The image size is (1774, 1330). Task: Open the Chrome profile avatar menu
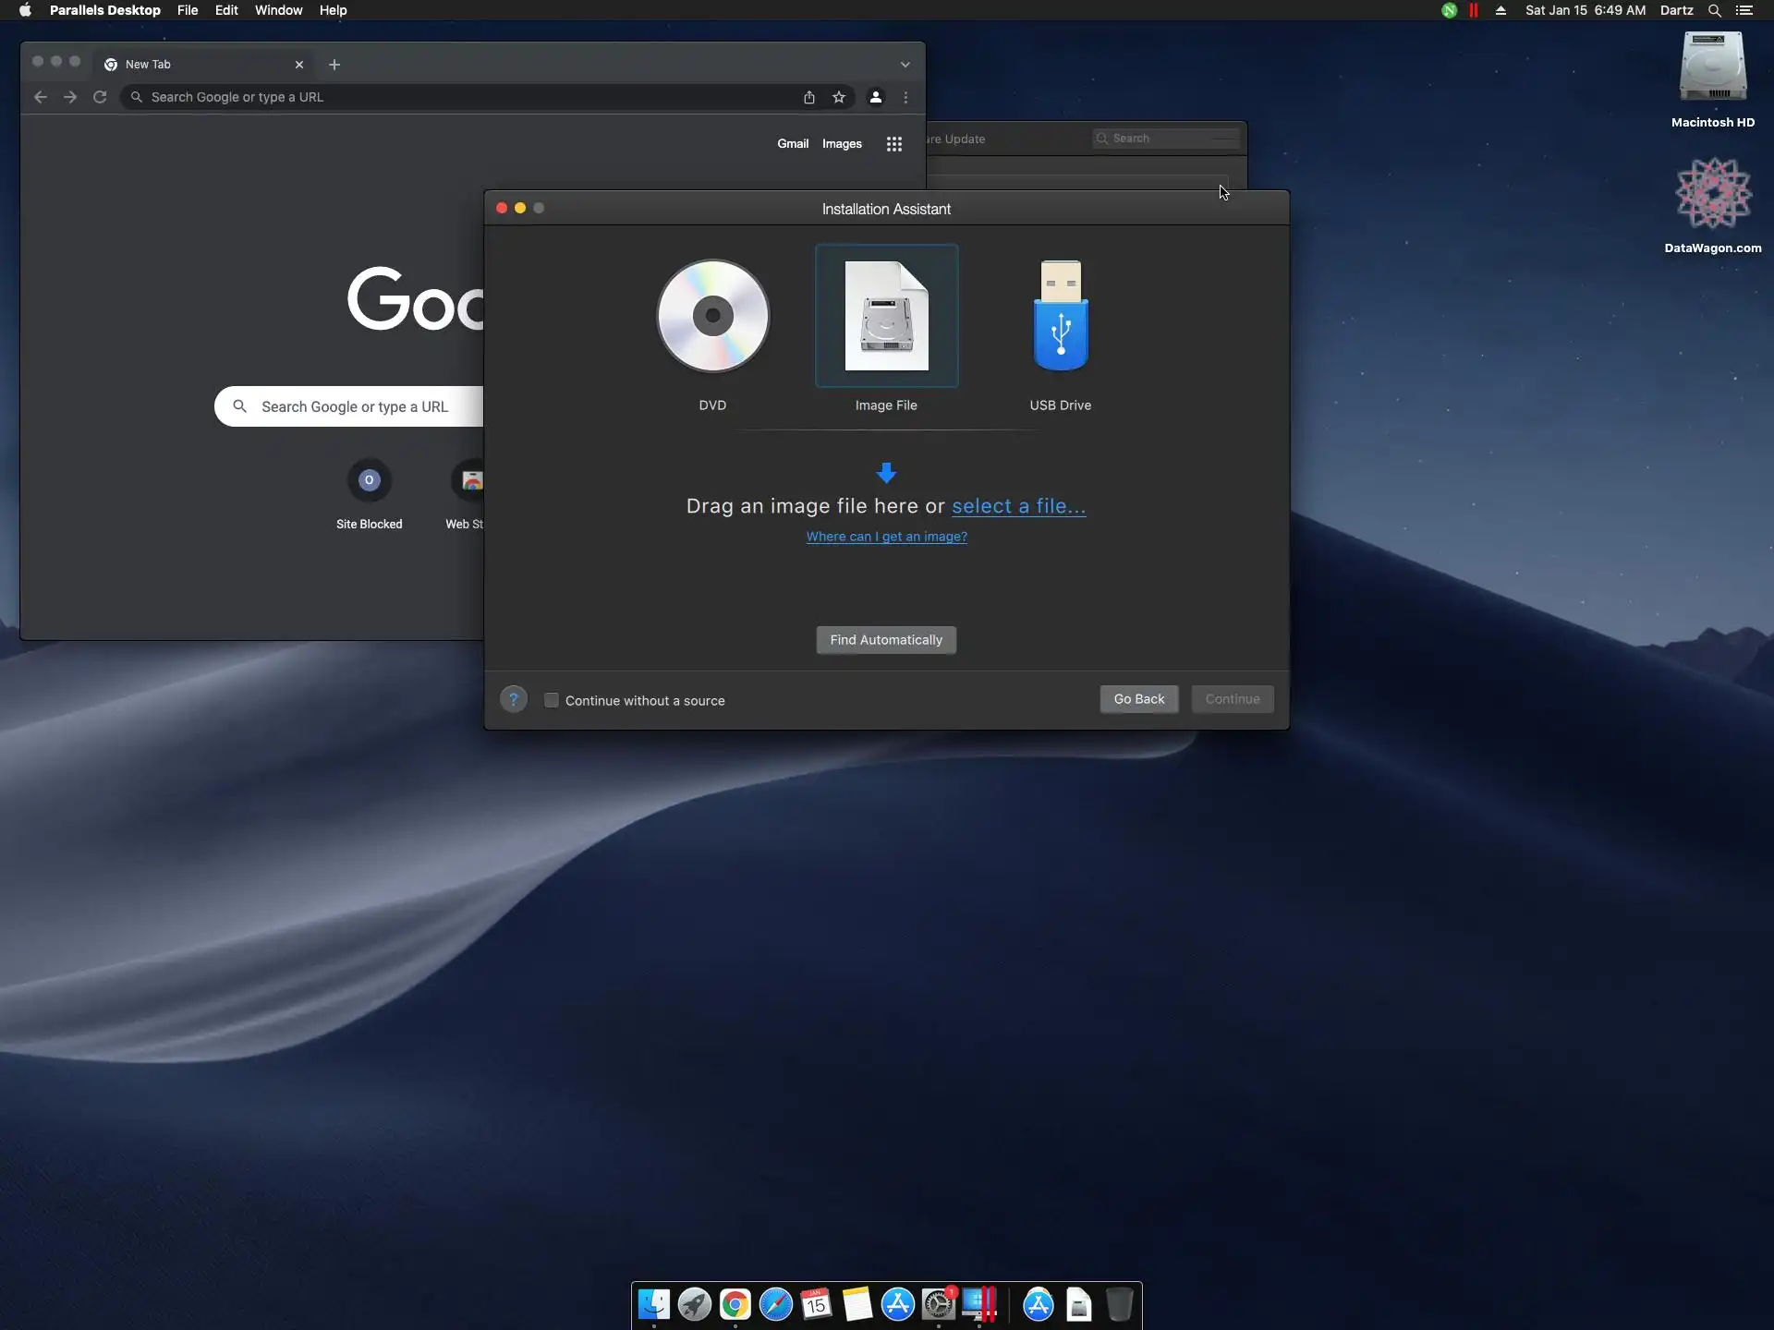[875, 97]
